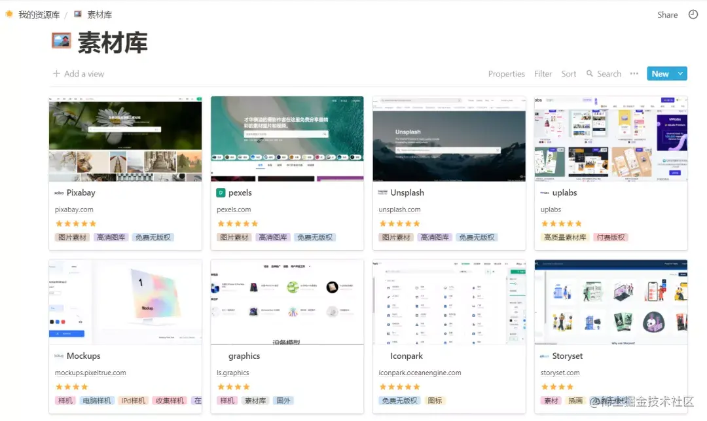Click the Storyset favicon icon
The height and width of the screenshot is (421, 707).
coord(545,356)
